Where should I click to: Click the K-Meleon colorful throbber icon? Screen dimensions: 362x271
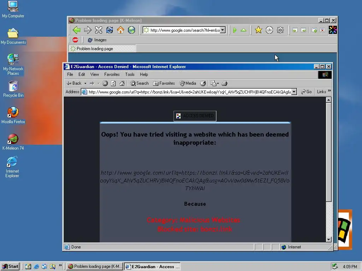[333, 30]
